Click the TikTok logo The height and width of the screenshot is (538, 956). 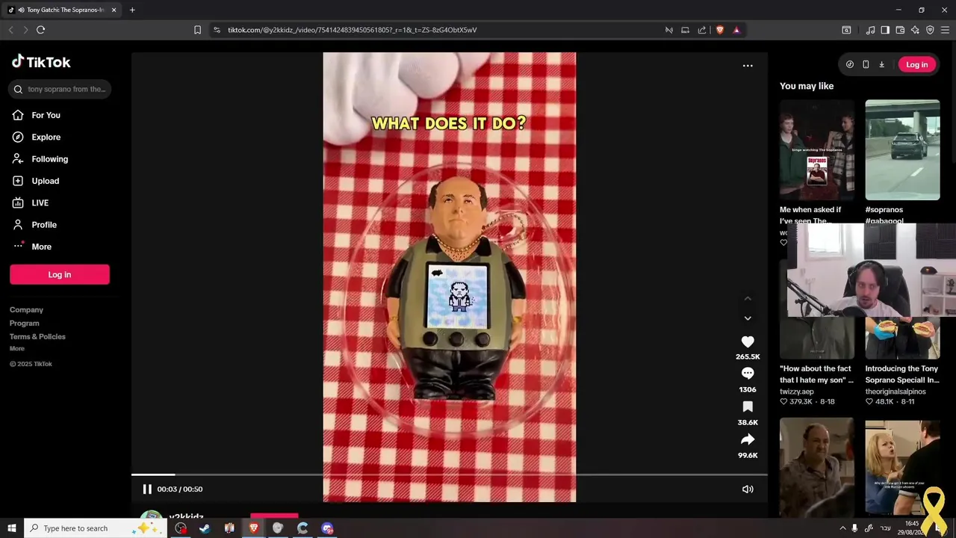pos(41,62)
